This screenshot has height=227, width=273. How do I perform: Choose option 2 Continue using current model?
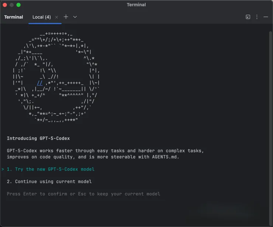[x=49, y=182]
